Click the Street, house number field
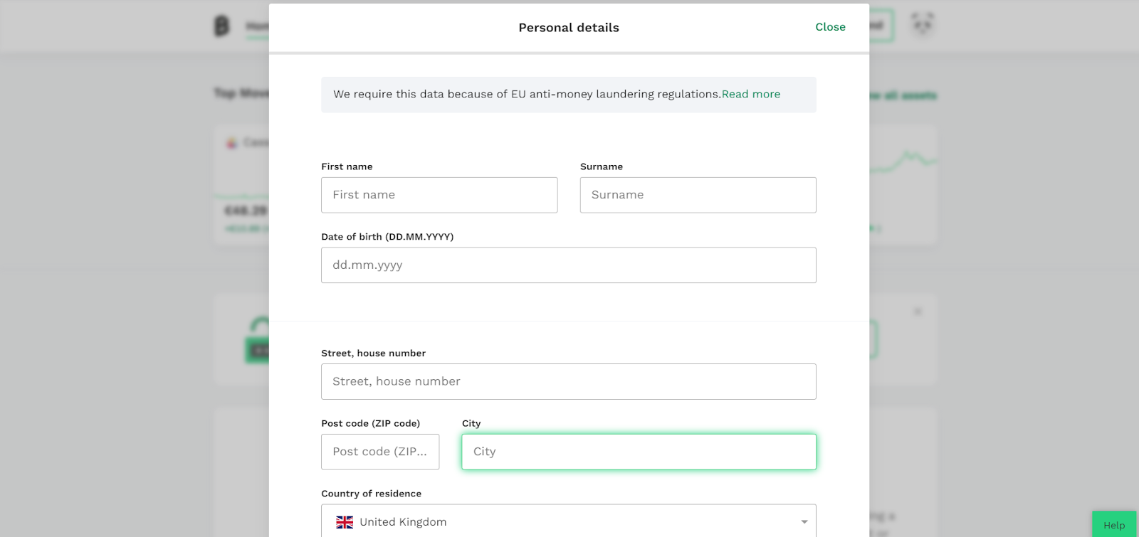The image size is (1139, 537). coord(569,382)
